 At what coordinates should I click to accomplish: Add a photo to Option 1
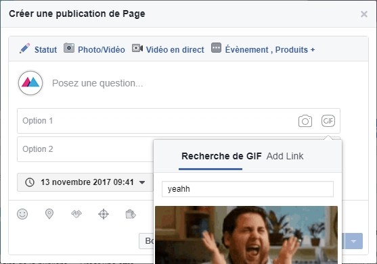pos(305,121)
